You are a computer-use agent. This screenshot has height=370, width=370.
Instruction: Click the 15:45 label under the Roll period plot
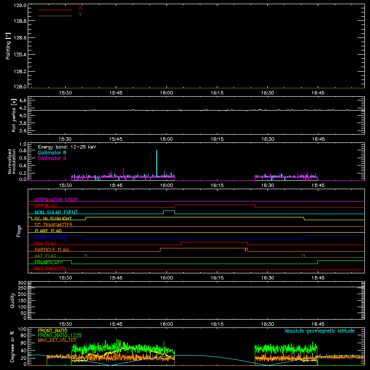116,139
